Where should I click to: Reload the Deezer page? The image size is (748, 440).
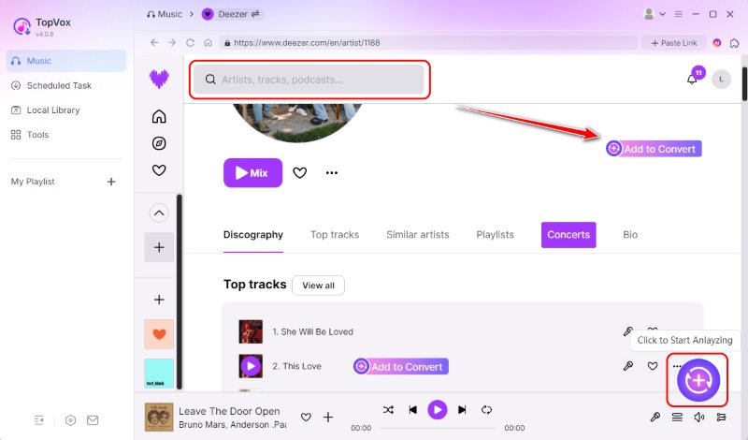click(190, 42)
